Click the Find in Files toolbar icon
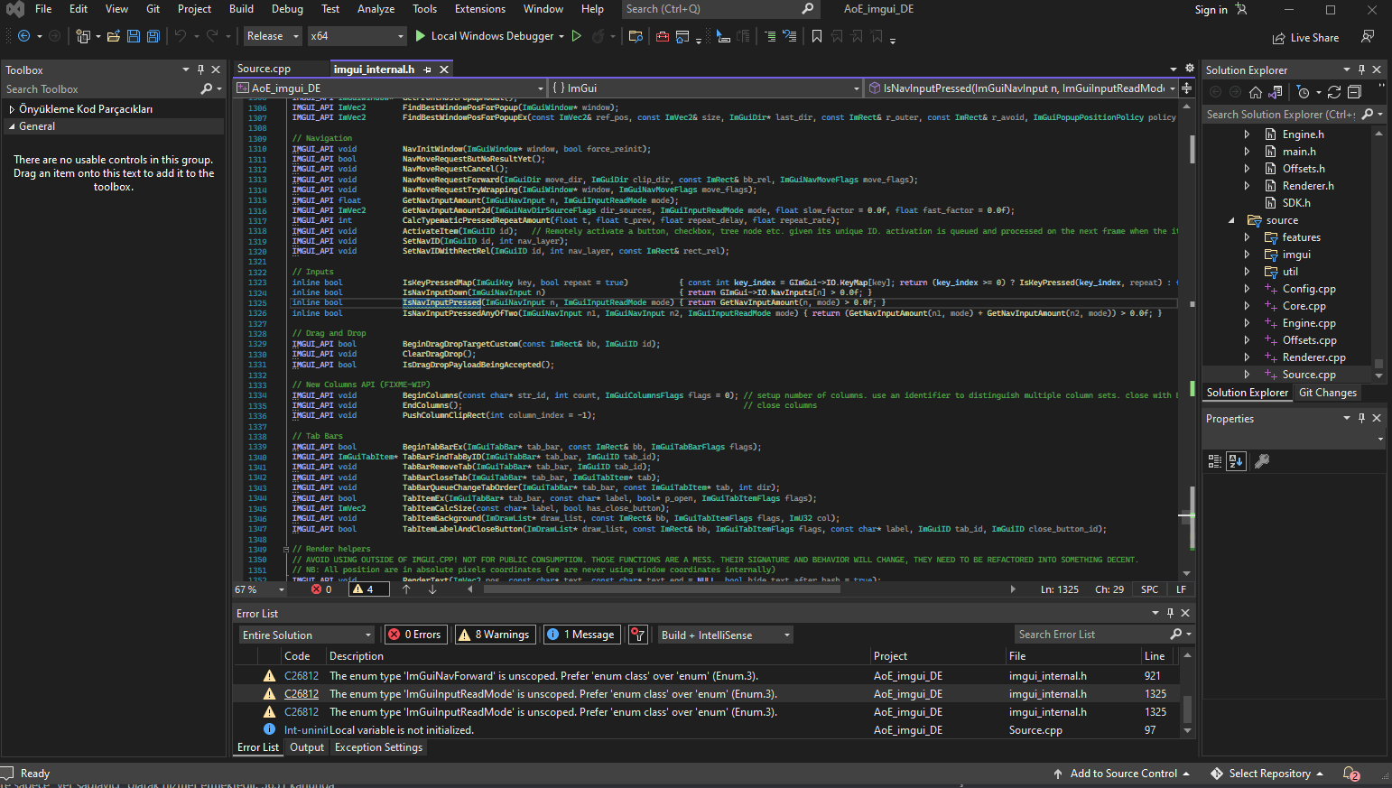 coord(636,36)
